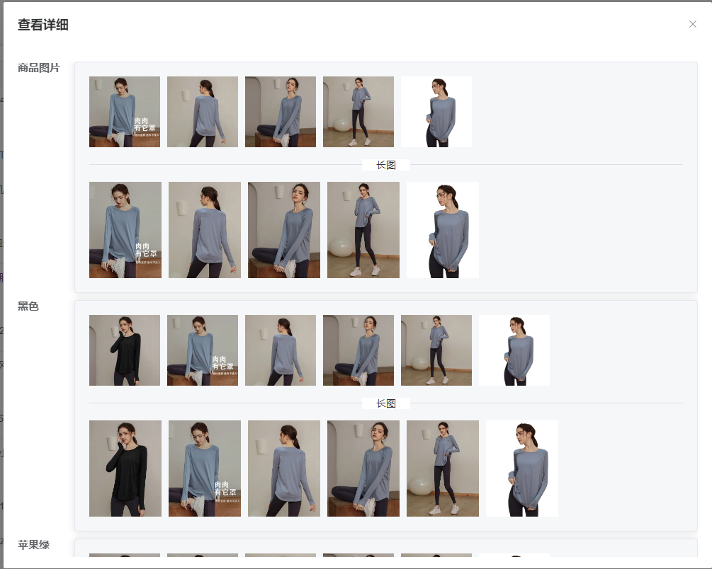Viewport: 712px width, 569px height.
Task: Click the 苹果绿 section label
Action: click(33, 544)
